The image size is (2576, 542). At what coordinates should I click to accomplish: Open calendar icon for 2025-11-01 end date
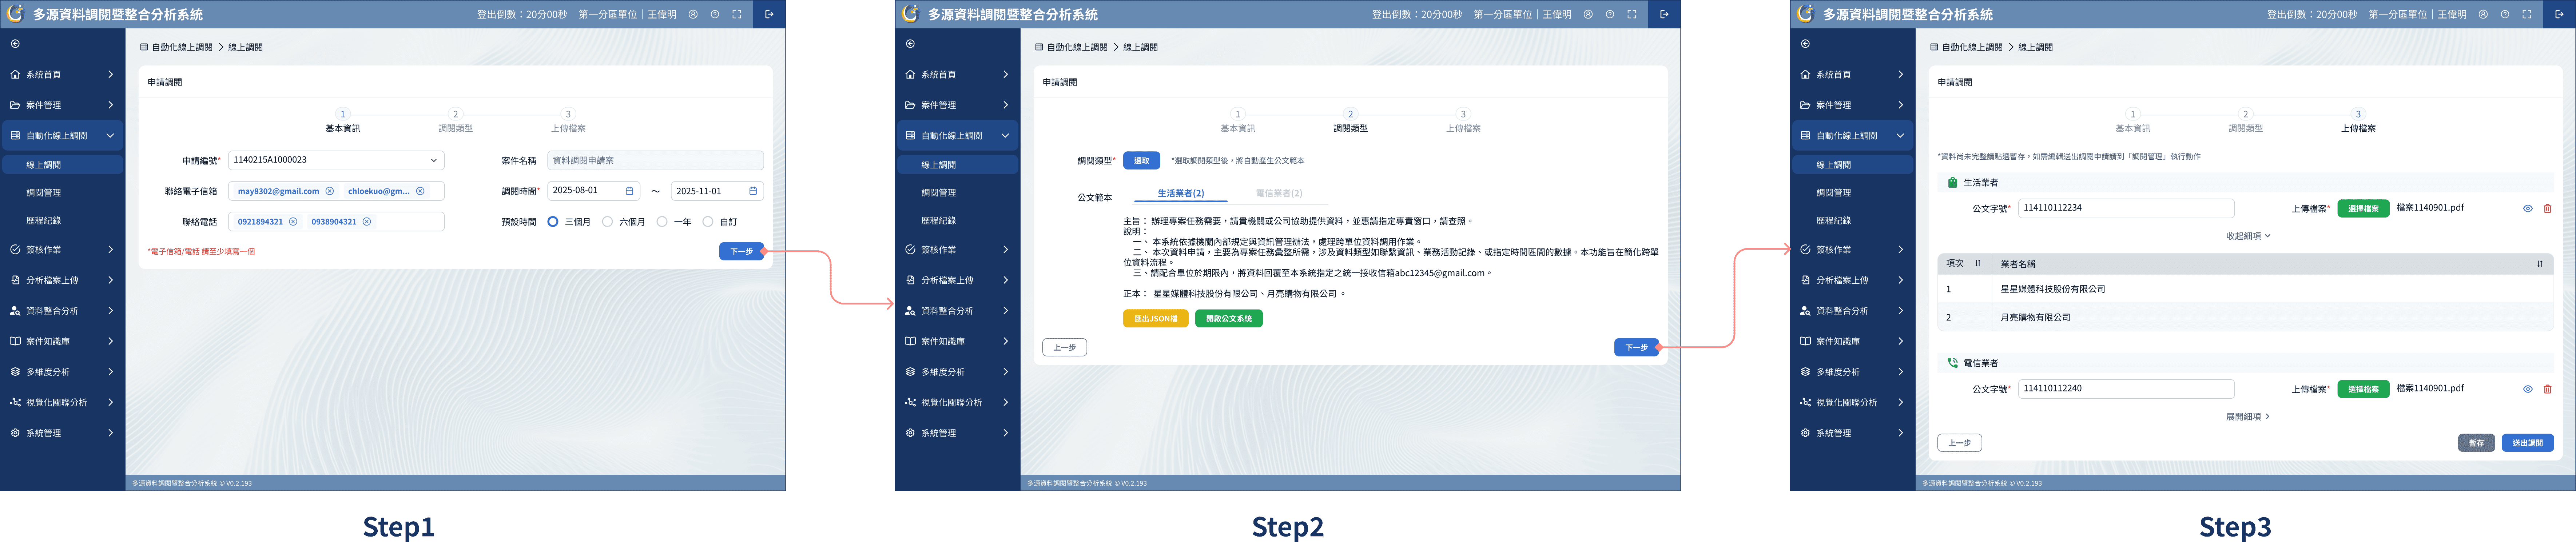pos(753,191)
